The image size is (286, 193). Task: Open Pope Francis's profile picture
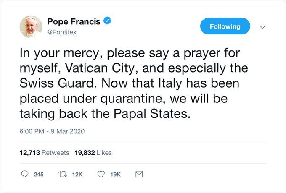[31, 26]
